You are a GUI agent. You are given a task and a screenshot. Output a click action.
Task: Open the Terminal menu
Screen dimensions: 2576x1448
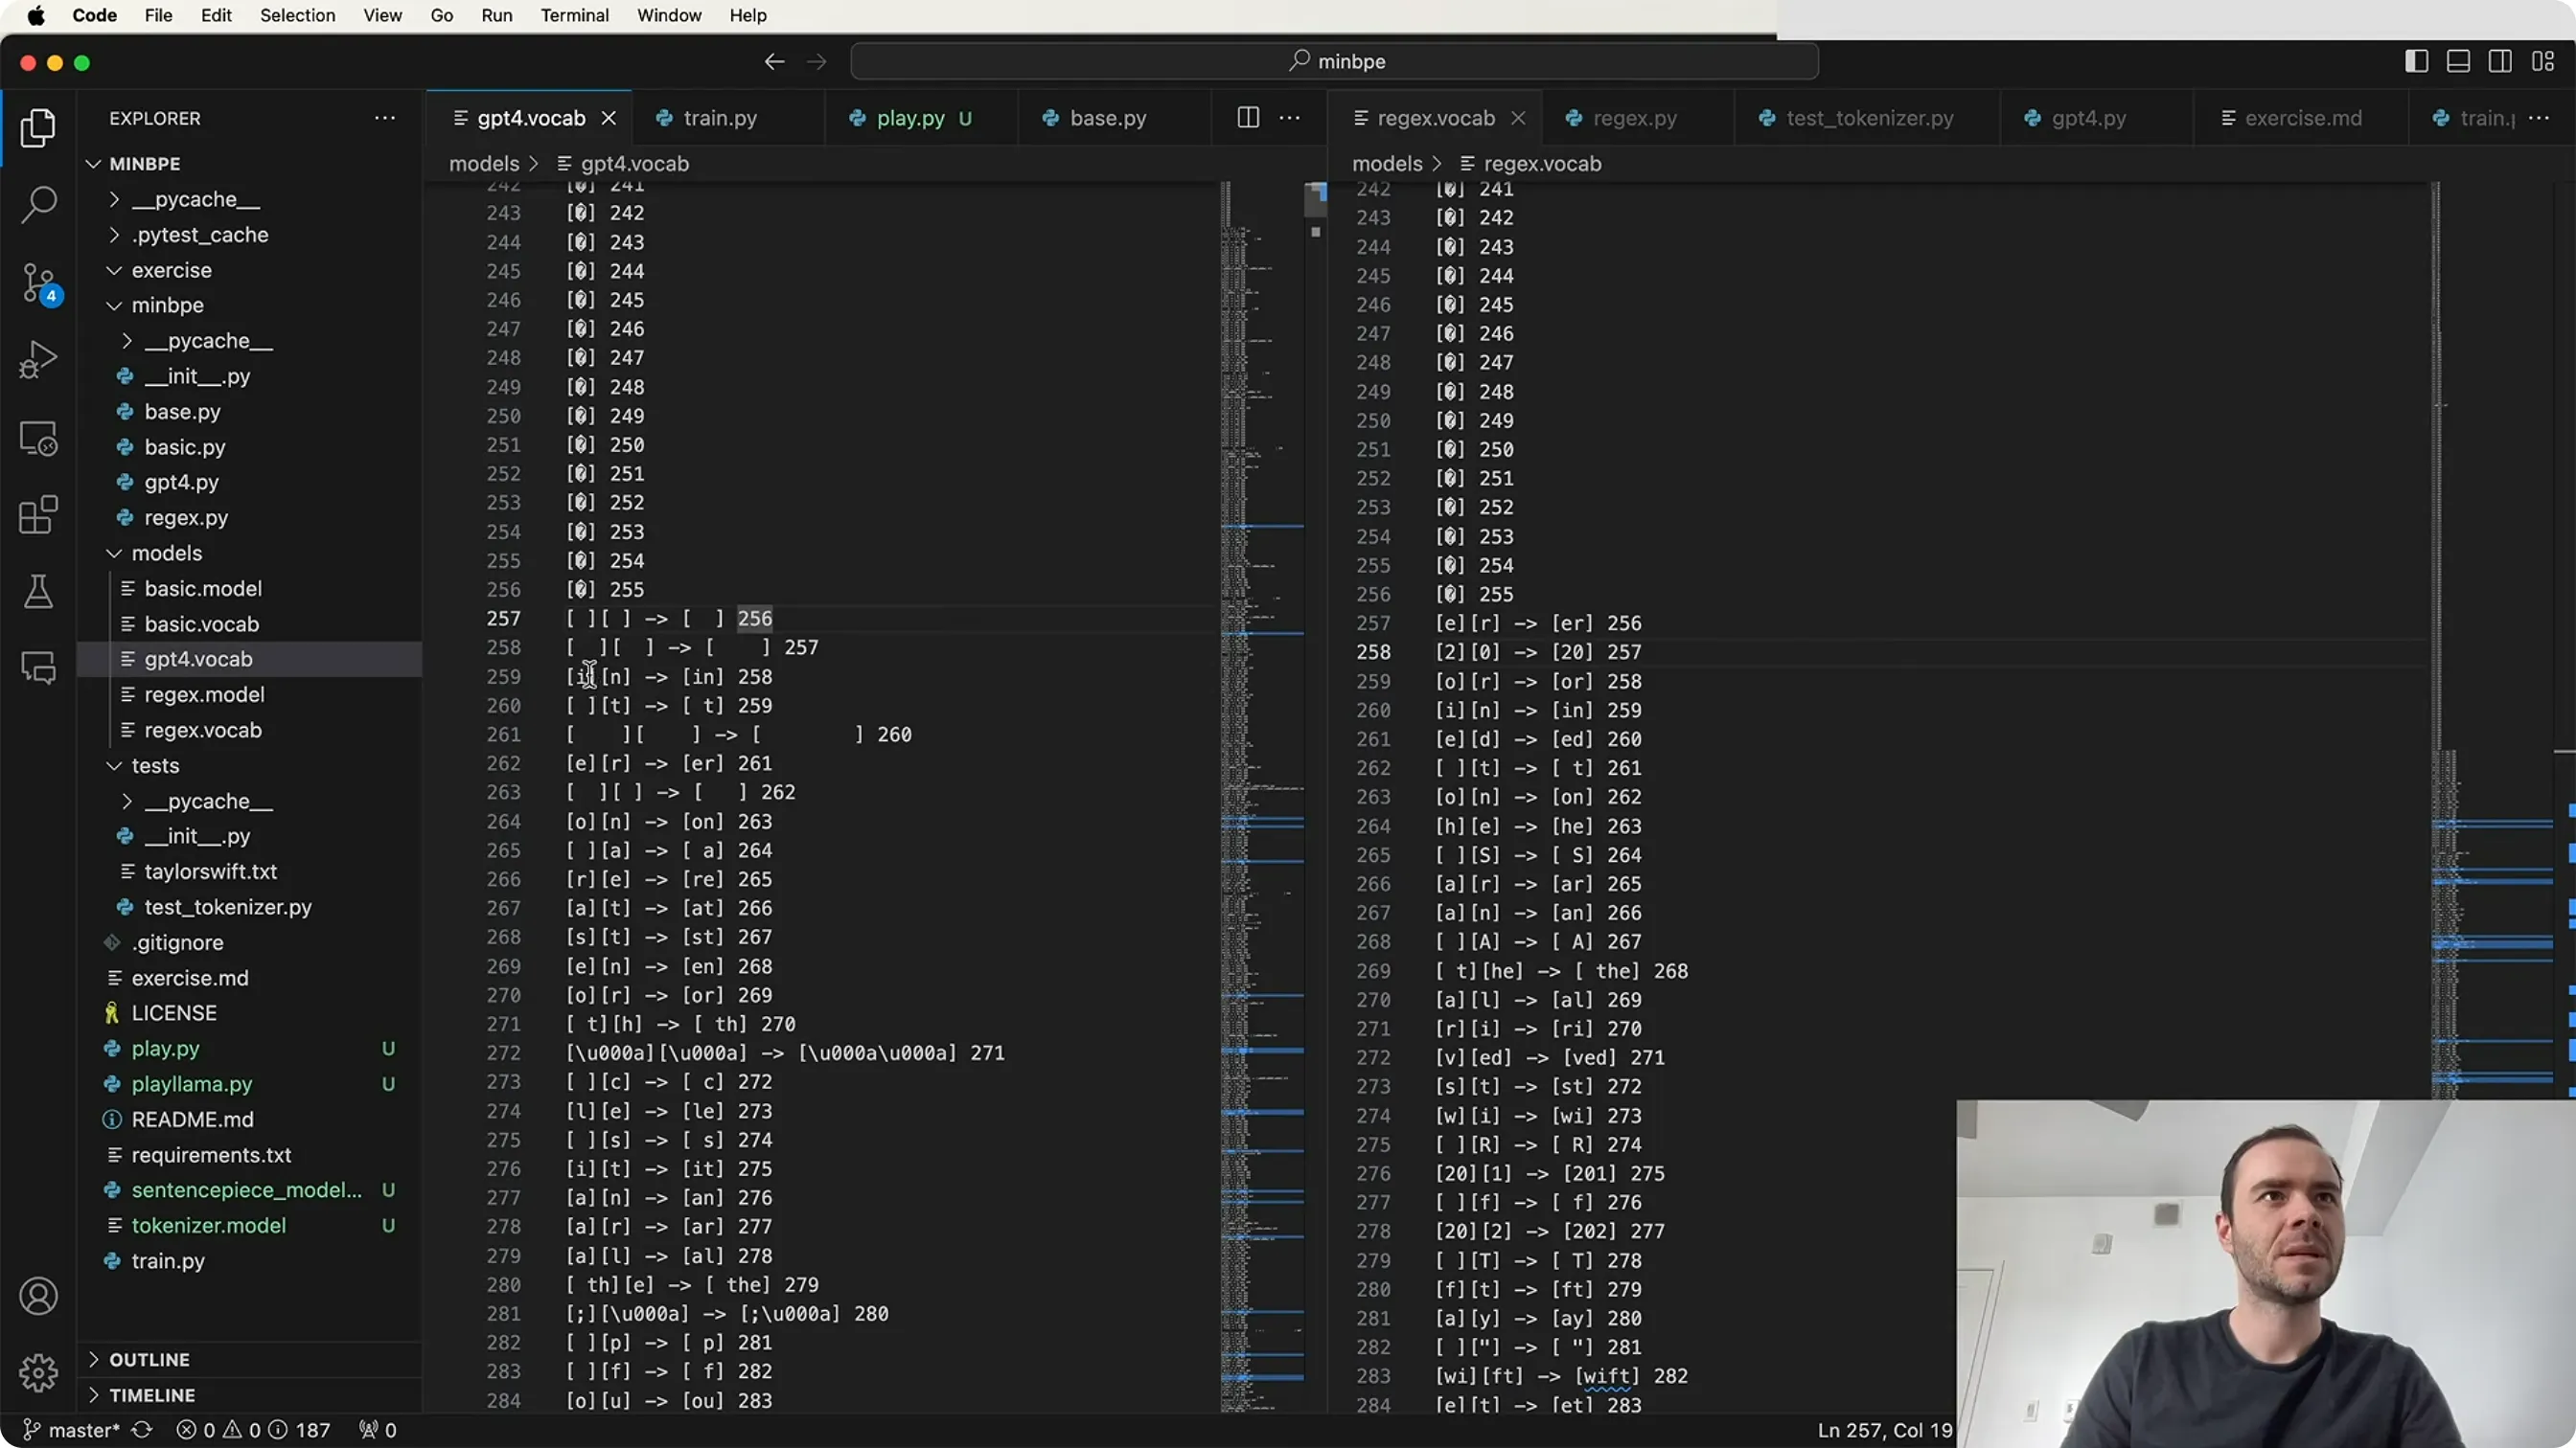pos(574,15)
